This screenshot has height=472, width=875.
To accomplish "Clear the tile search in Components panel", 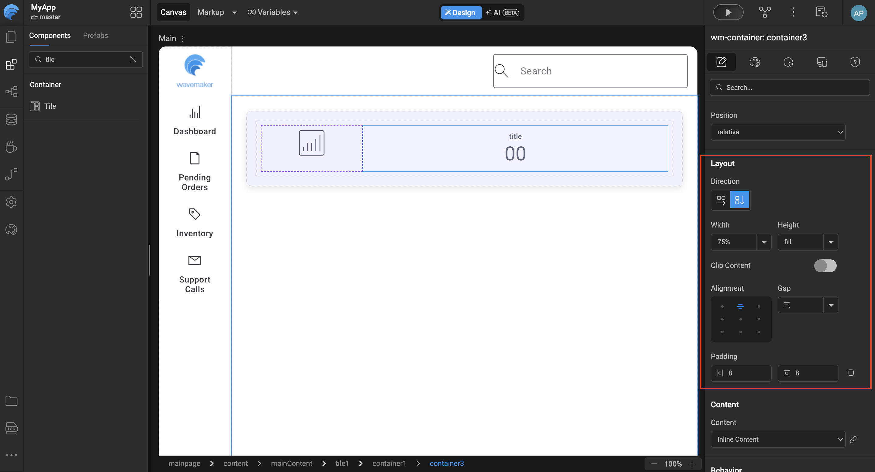I will (133, 60).
